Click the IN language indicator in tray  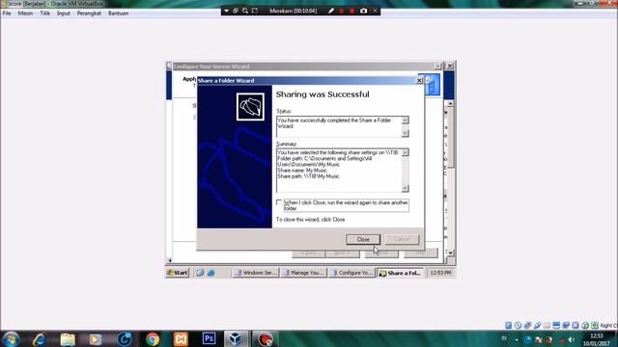coord(504,338)
